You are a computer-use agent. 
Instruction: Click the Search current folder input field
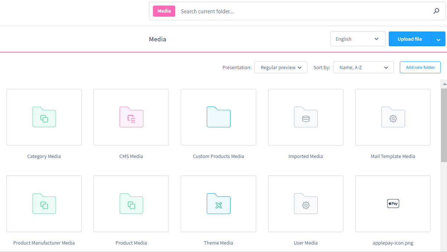click(260, 11)
